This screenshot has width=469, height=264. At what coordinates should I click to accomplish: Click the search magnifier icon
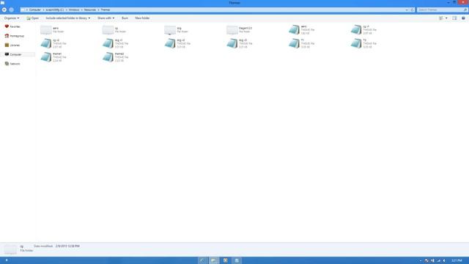[465, 10]
